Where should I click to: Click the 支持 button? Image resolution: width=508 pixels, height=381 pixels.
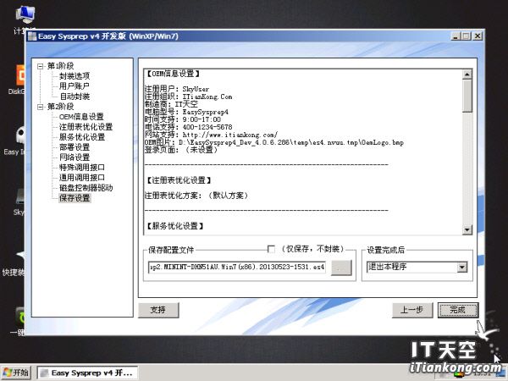point(158,310)
